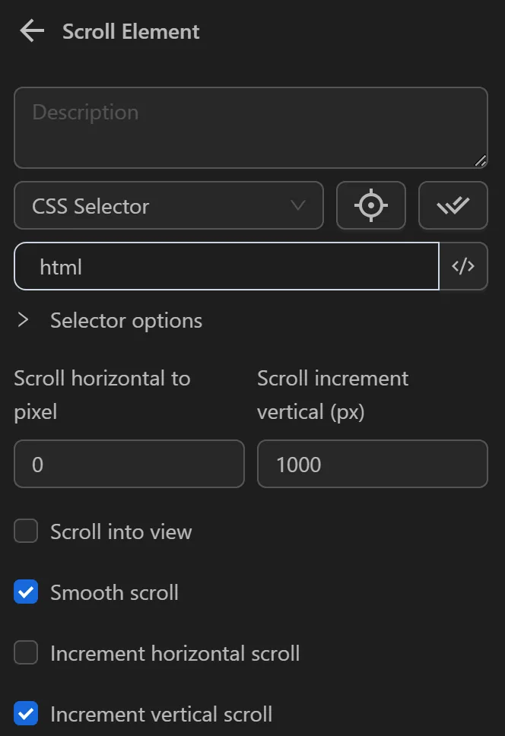Click the back arrow icon

pyautogui.click(x=32, y=32)
